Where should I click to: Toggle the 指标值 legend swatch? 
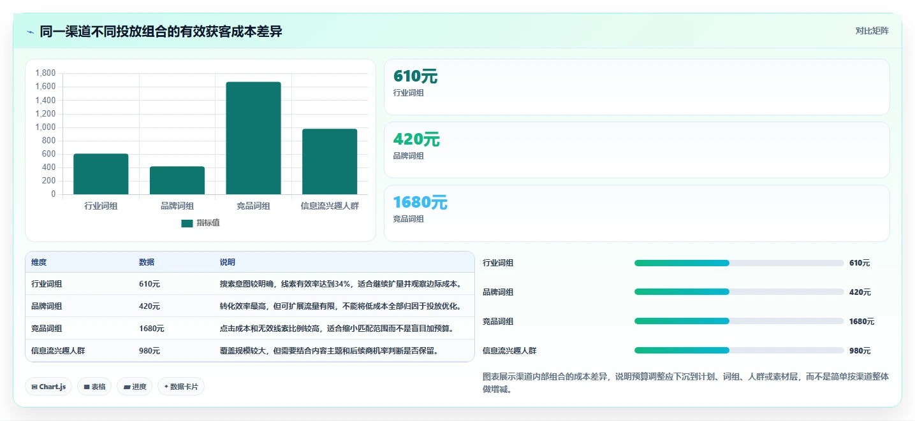click(x=187, y=223)
